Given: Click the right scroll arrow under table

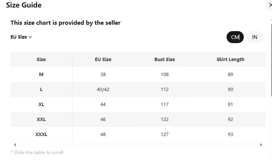Looking at the screenshot, I should [261, 145].
